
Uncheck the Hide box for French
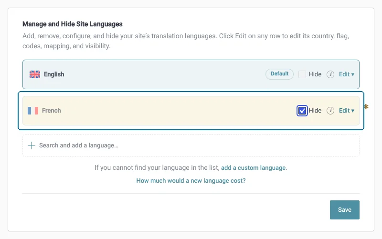302,111
